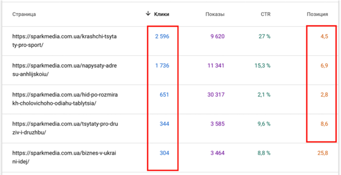Select CTR value 8,8 %
The width and height of the screenshot is (341, 175).
264,153
